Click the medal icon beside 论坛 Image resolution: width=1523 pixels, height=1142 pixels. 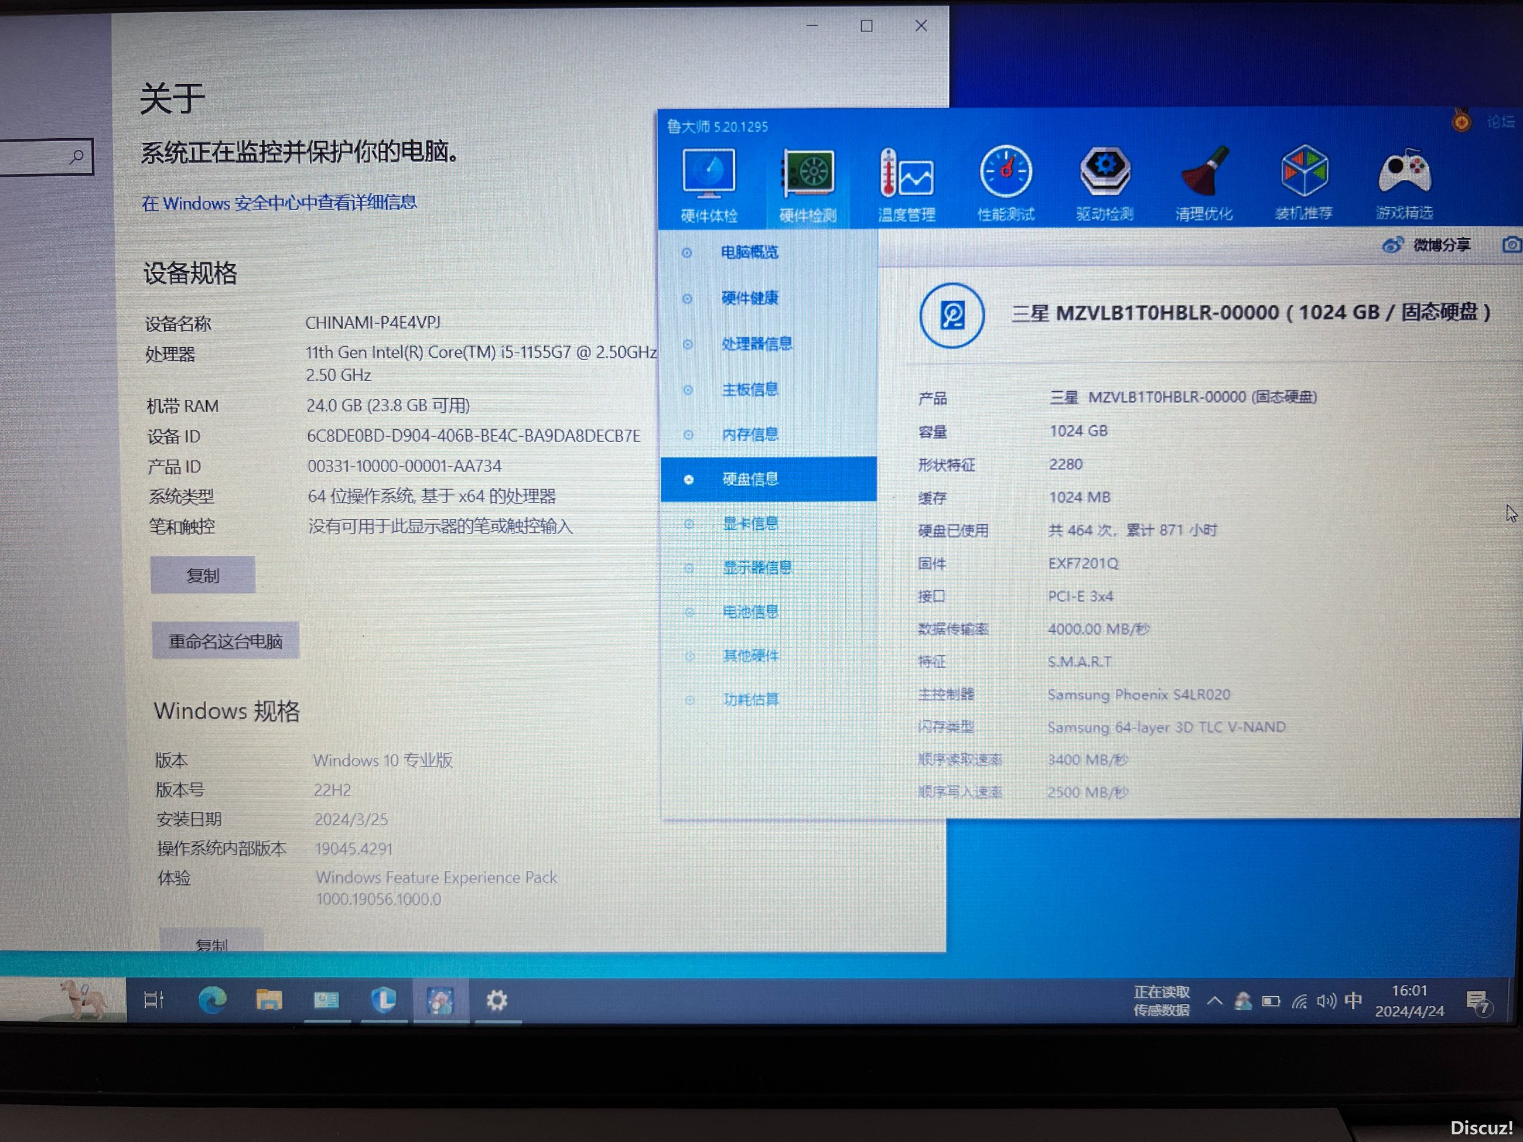(1461, 121)
